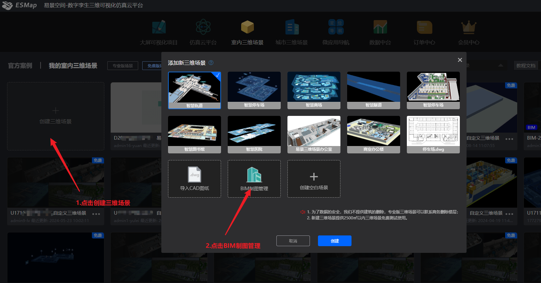
Task: Open 室内三维场景 cube icon
Action: coord(247,27)
